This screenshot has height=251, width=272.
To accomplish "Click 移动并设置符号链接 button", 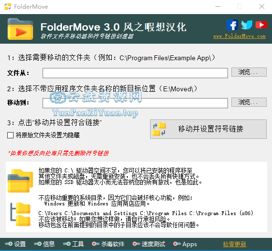I will pos(208,129).
